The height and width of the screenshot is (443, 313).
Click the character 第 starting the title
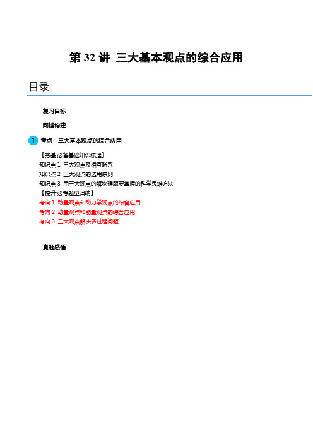coord(75,57)
